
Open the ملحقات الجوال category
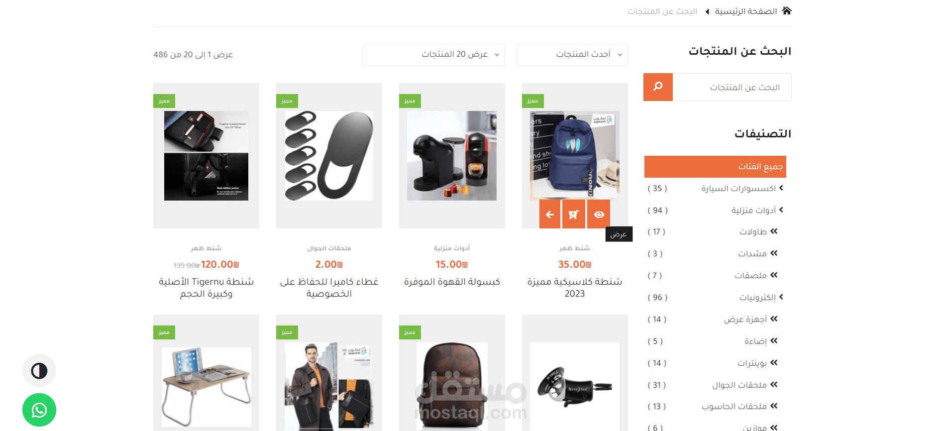pos(739,385)
